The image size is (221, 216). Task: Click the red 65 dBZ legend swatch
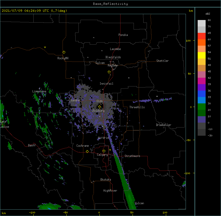coord(202,36)
